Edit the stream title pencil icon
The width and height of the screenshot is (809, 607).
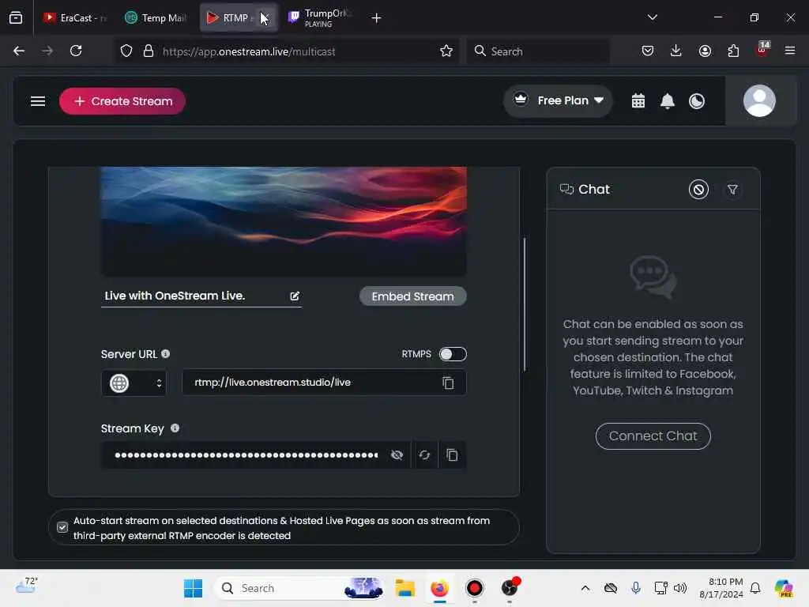point(295,296)
